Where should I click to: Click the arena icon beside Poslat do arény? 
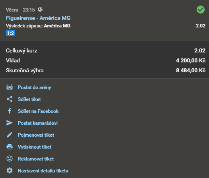pyautogui.click(x=10, y=87)
